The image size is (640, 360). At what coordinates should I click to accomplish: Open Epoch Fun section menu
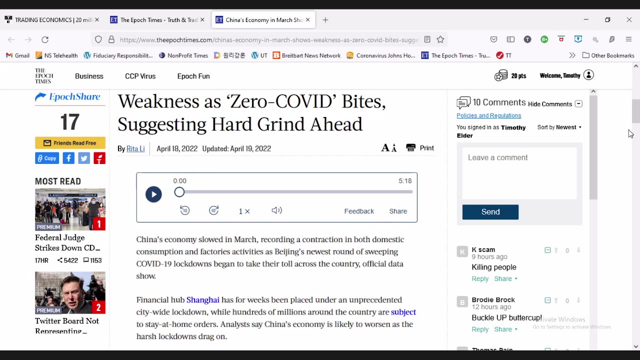coord(193,76)
